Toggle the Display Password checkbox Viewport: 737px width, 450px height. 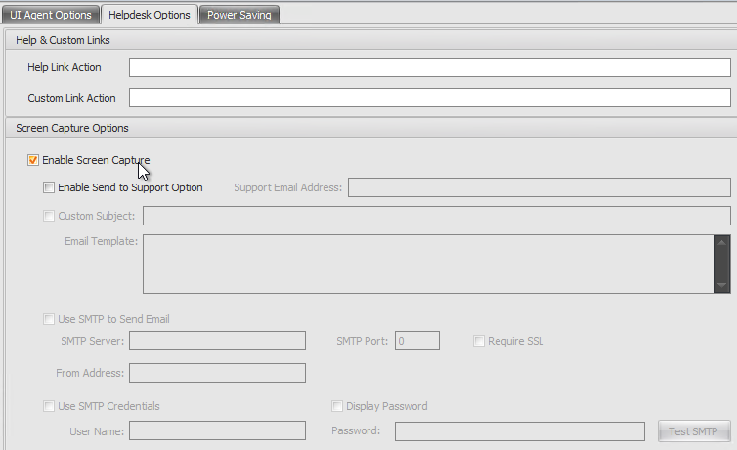coord(337,406)
